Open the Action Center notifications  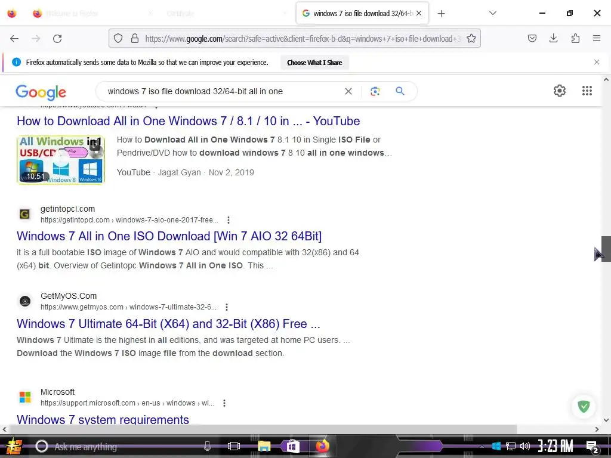(x=592, y=447)
